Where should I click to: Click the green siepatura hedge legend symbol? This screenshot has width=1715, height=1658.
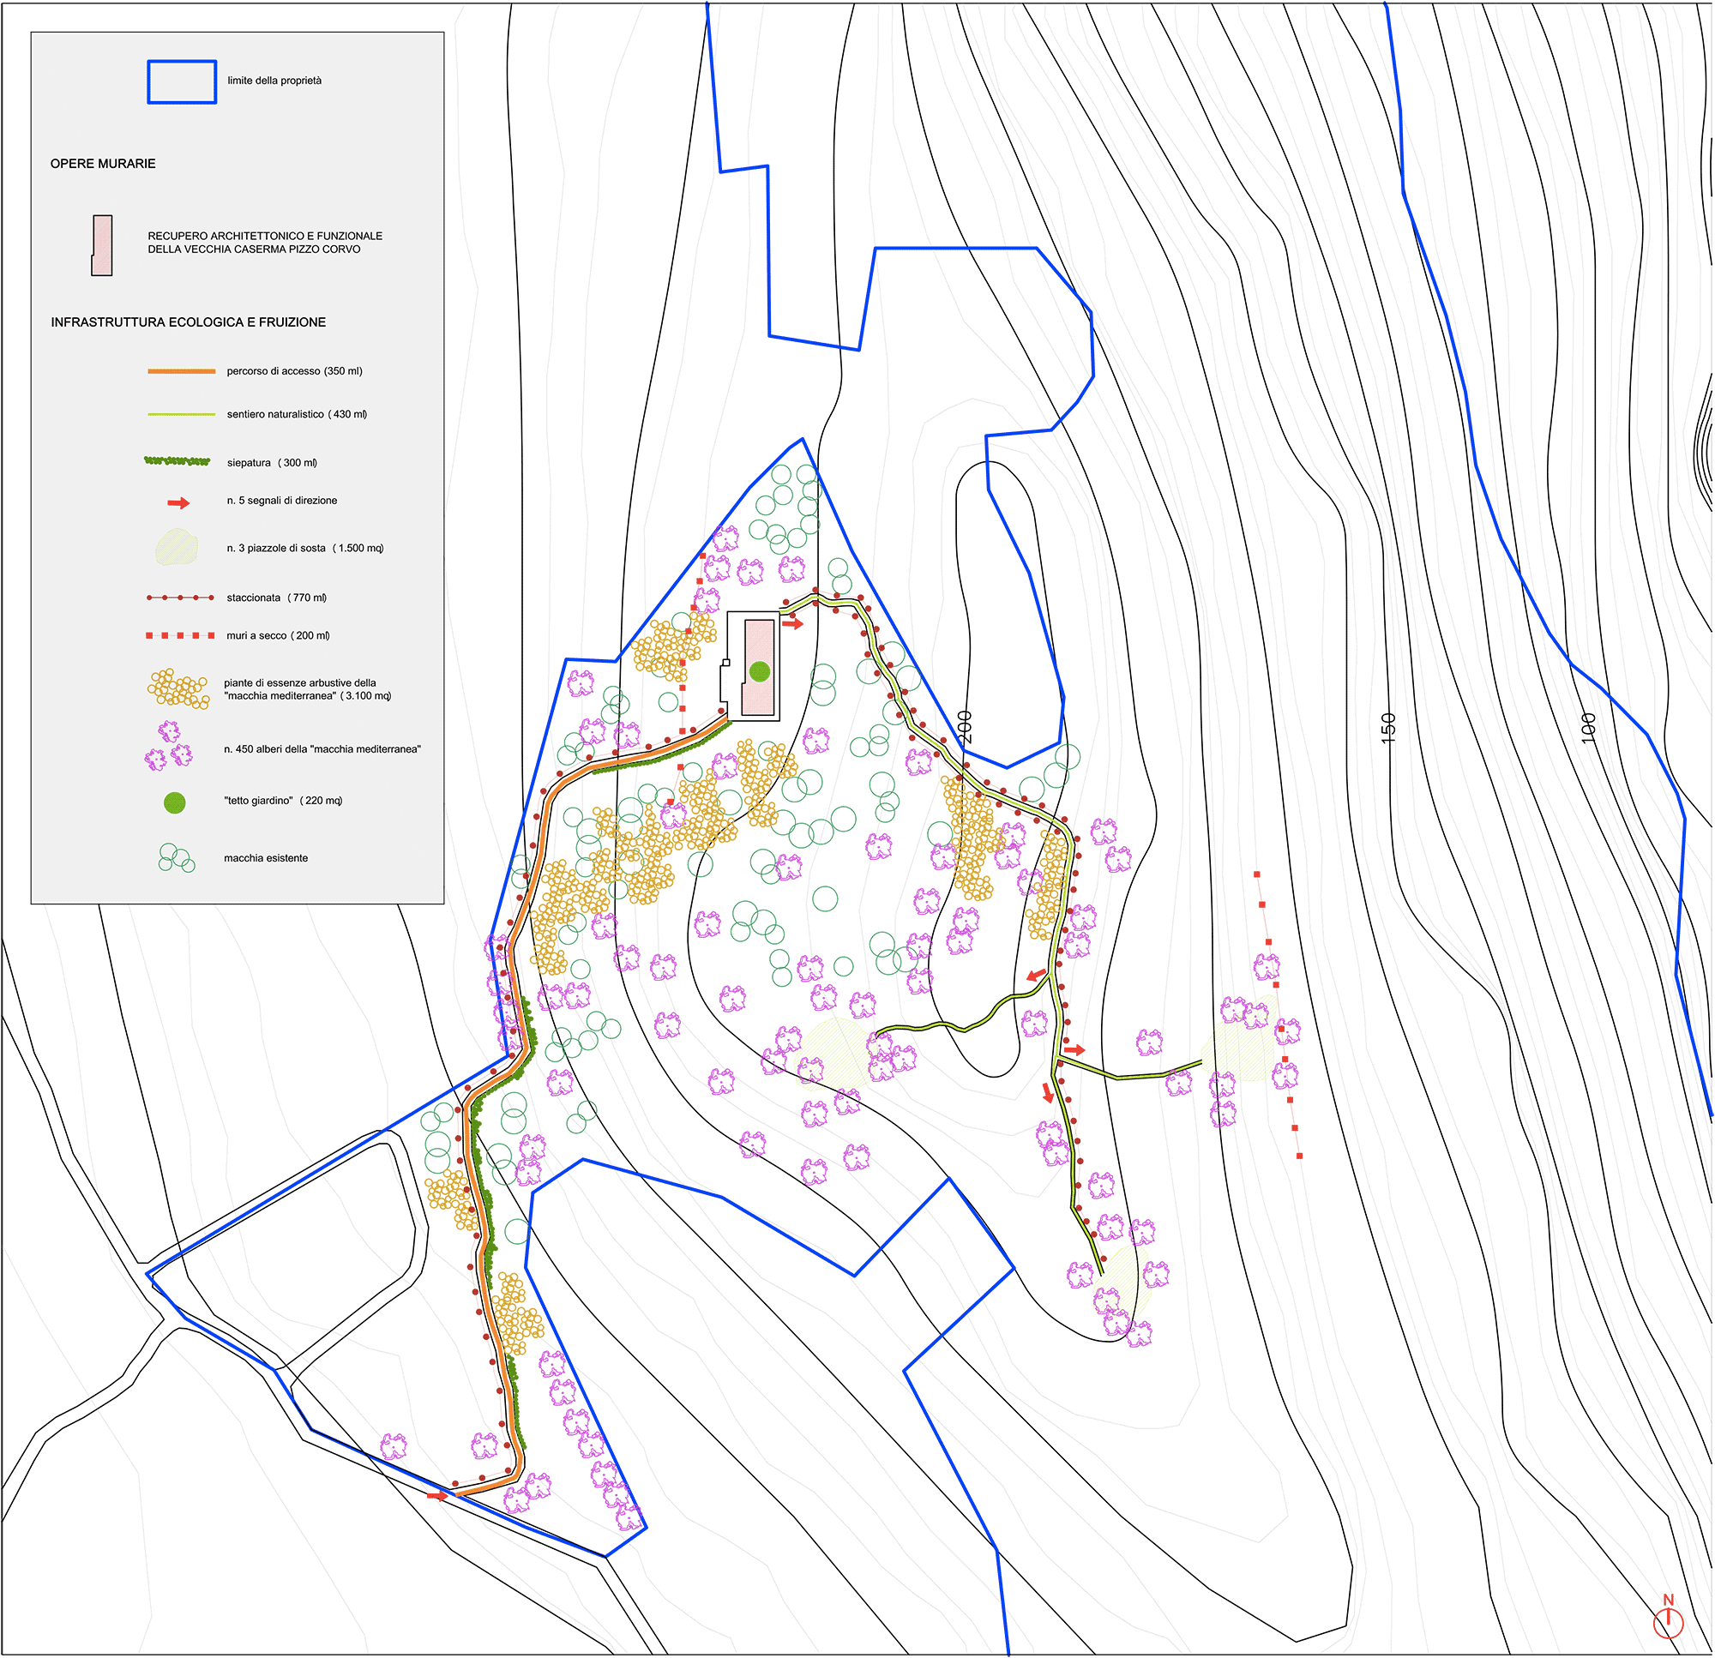178,461
